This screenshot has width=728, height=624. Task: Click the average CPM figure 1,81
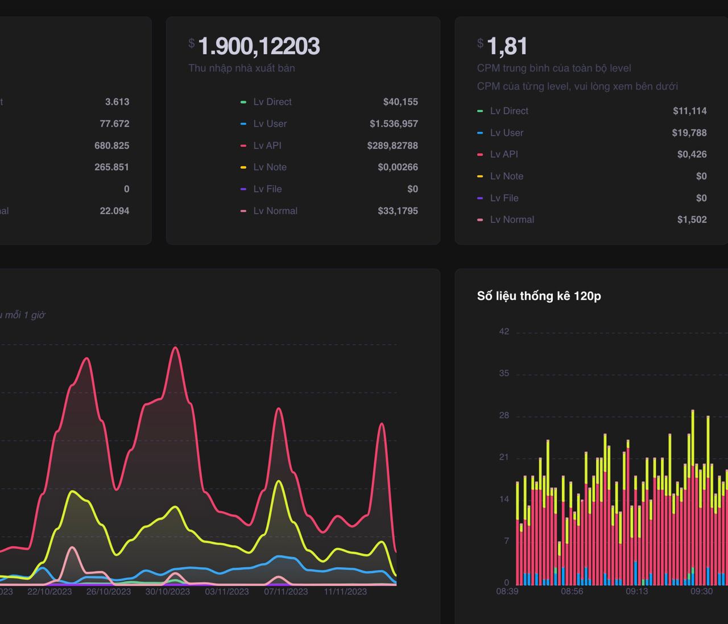click(x=507, y=46)
